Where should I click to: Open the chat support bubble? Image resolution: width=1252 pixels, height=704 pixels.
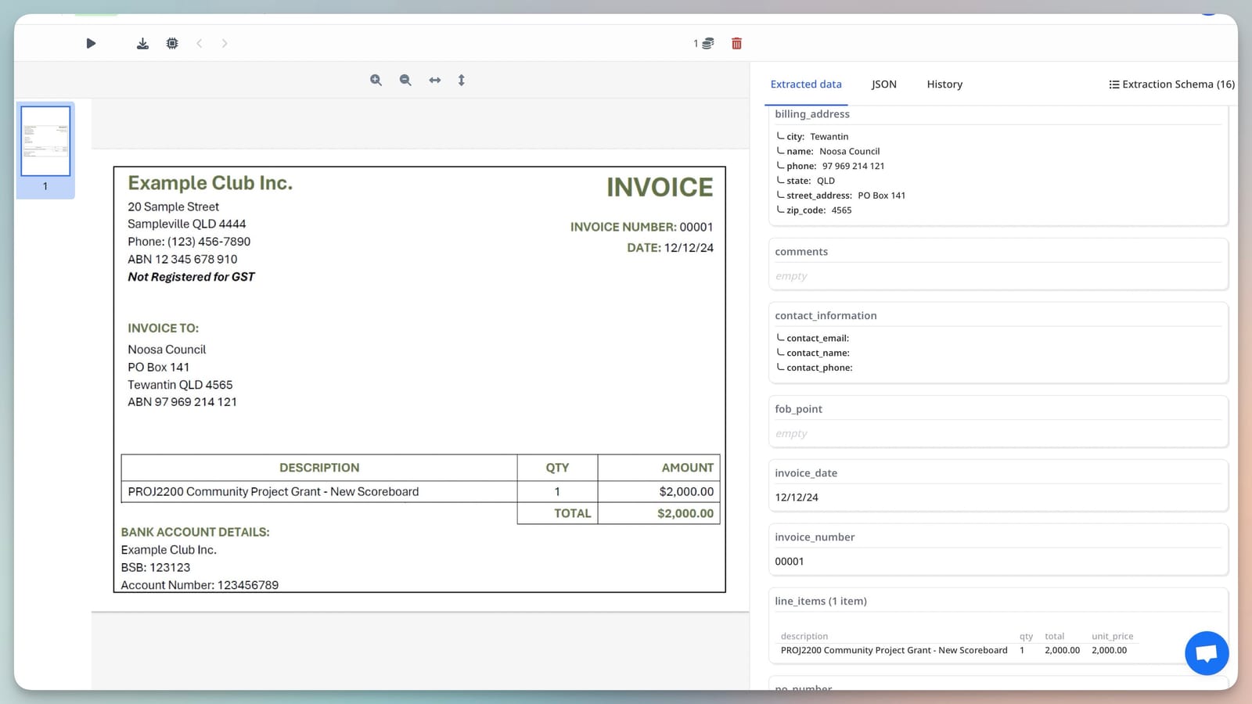tap(1206, 652)
